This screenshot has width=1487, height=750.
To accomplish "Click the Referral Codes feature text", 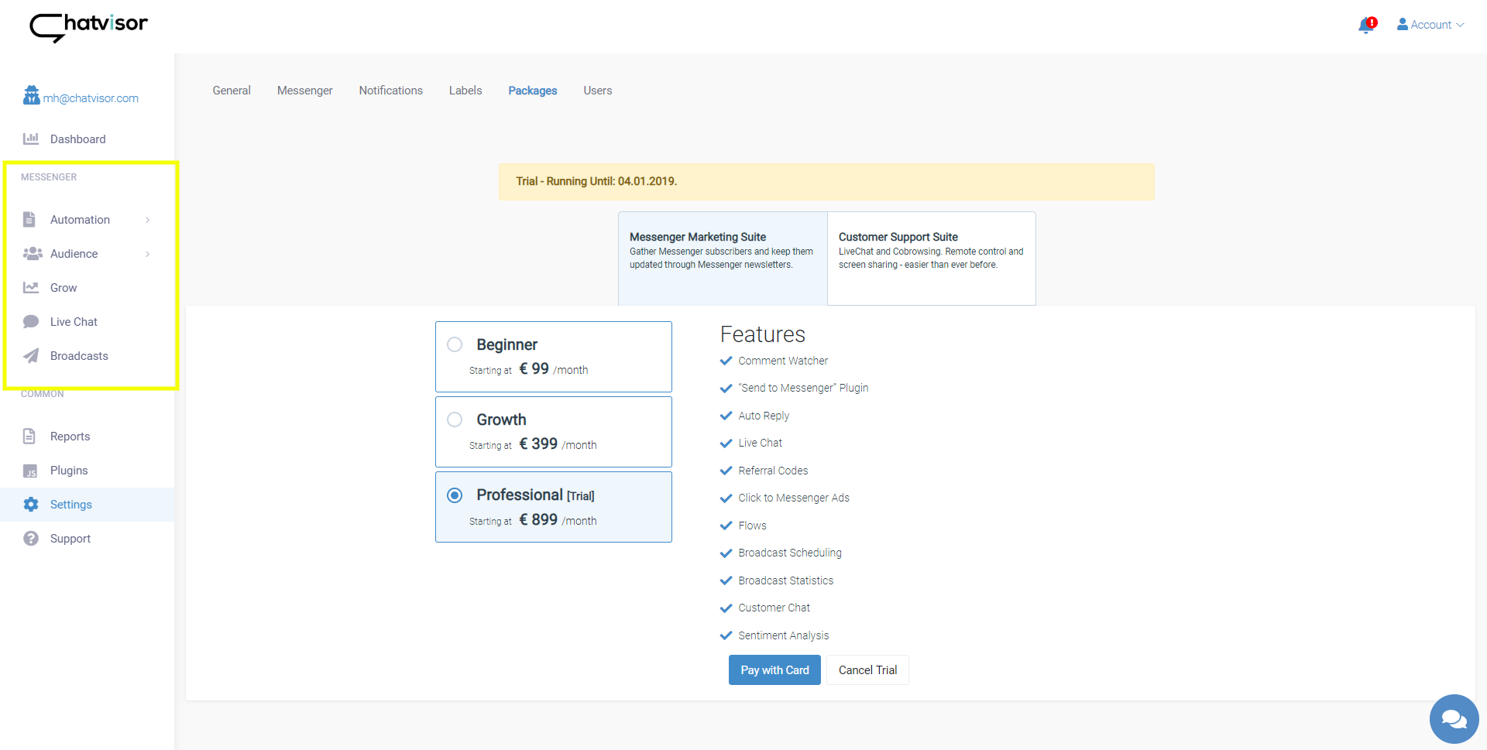I will (x=773, y=471).
